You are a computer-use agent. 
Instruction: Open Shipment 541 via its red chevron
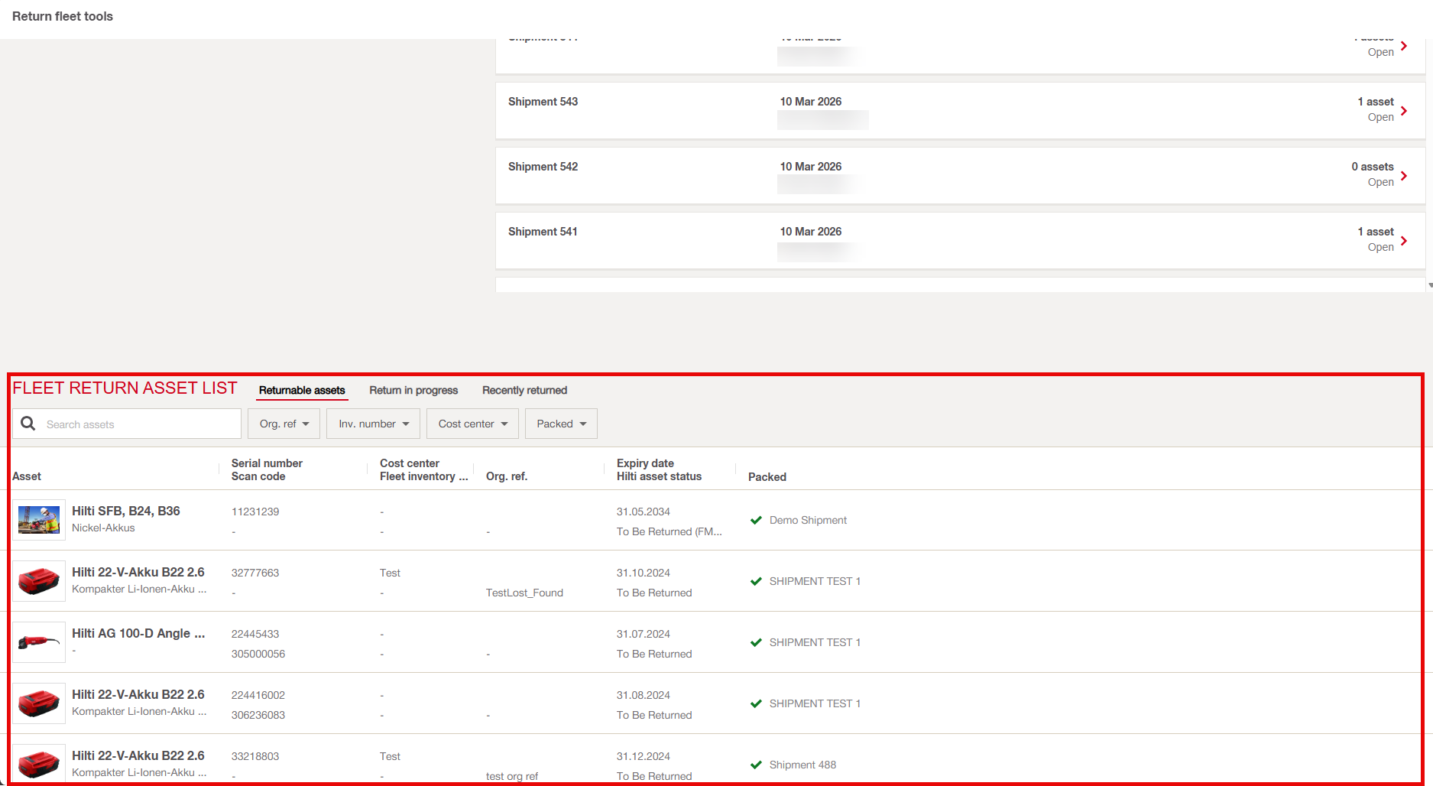click(1403, 241)
